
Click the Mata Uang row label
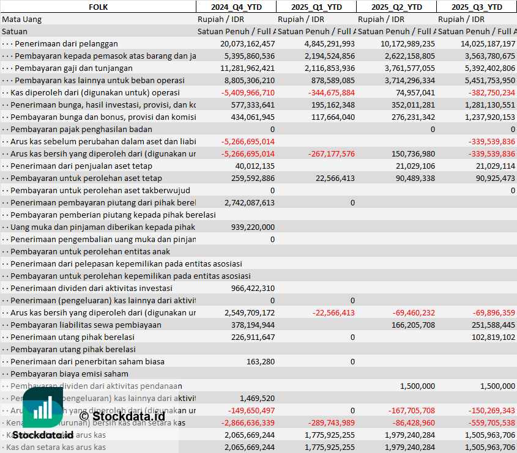coord(22,19)
